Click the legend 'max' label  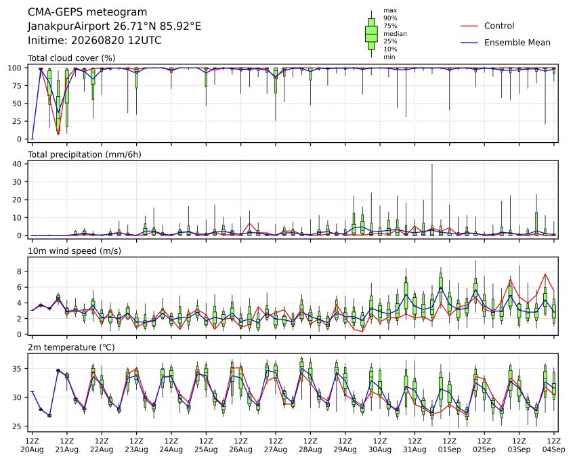tap(390, 11)
